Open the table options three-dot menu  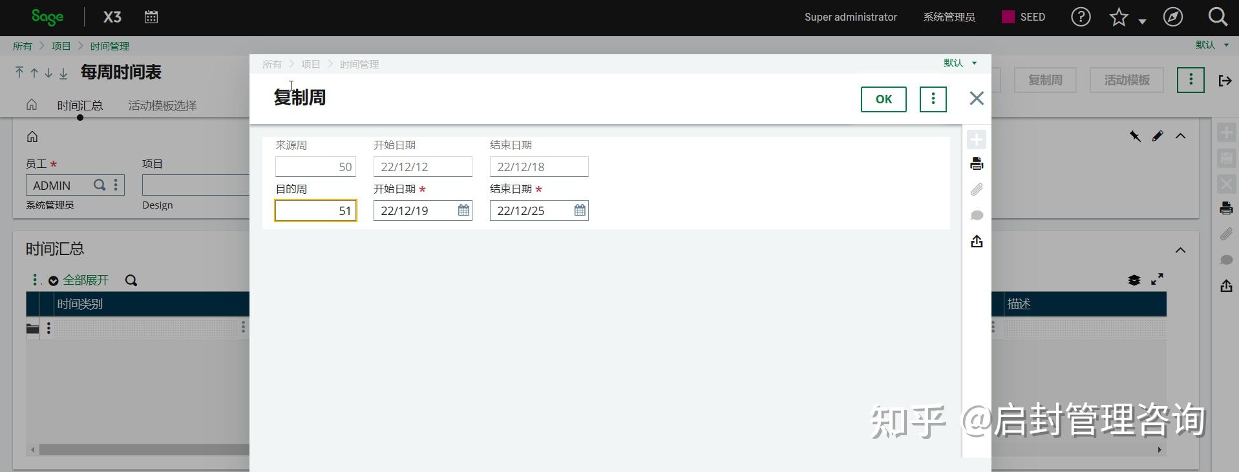35,280
